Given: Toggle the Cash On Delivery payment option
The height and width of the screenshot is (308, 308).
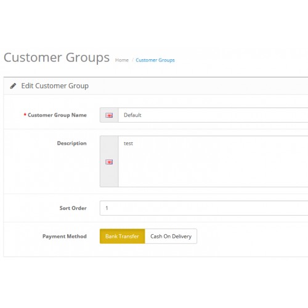Looking at the screenshot, I should pos(171,236).
